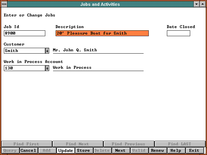Open Help from the bottom bar

tap(176, 150)
